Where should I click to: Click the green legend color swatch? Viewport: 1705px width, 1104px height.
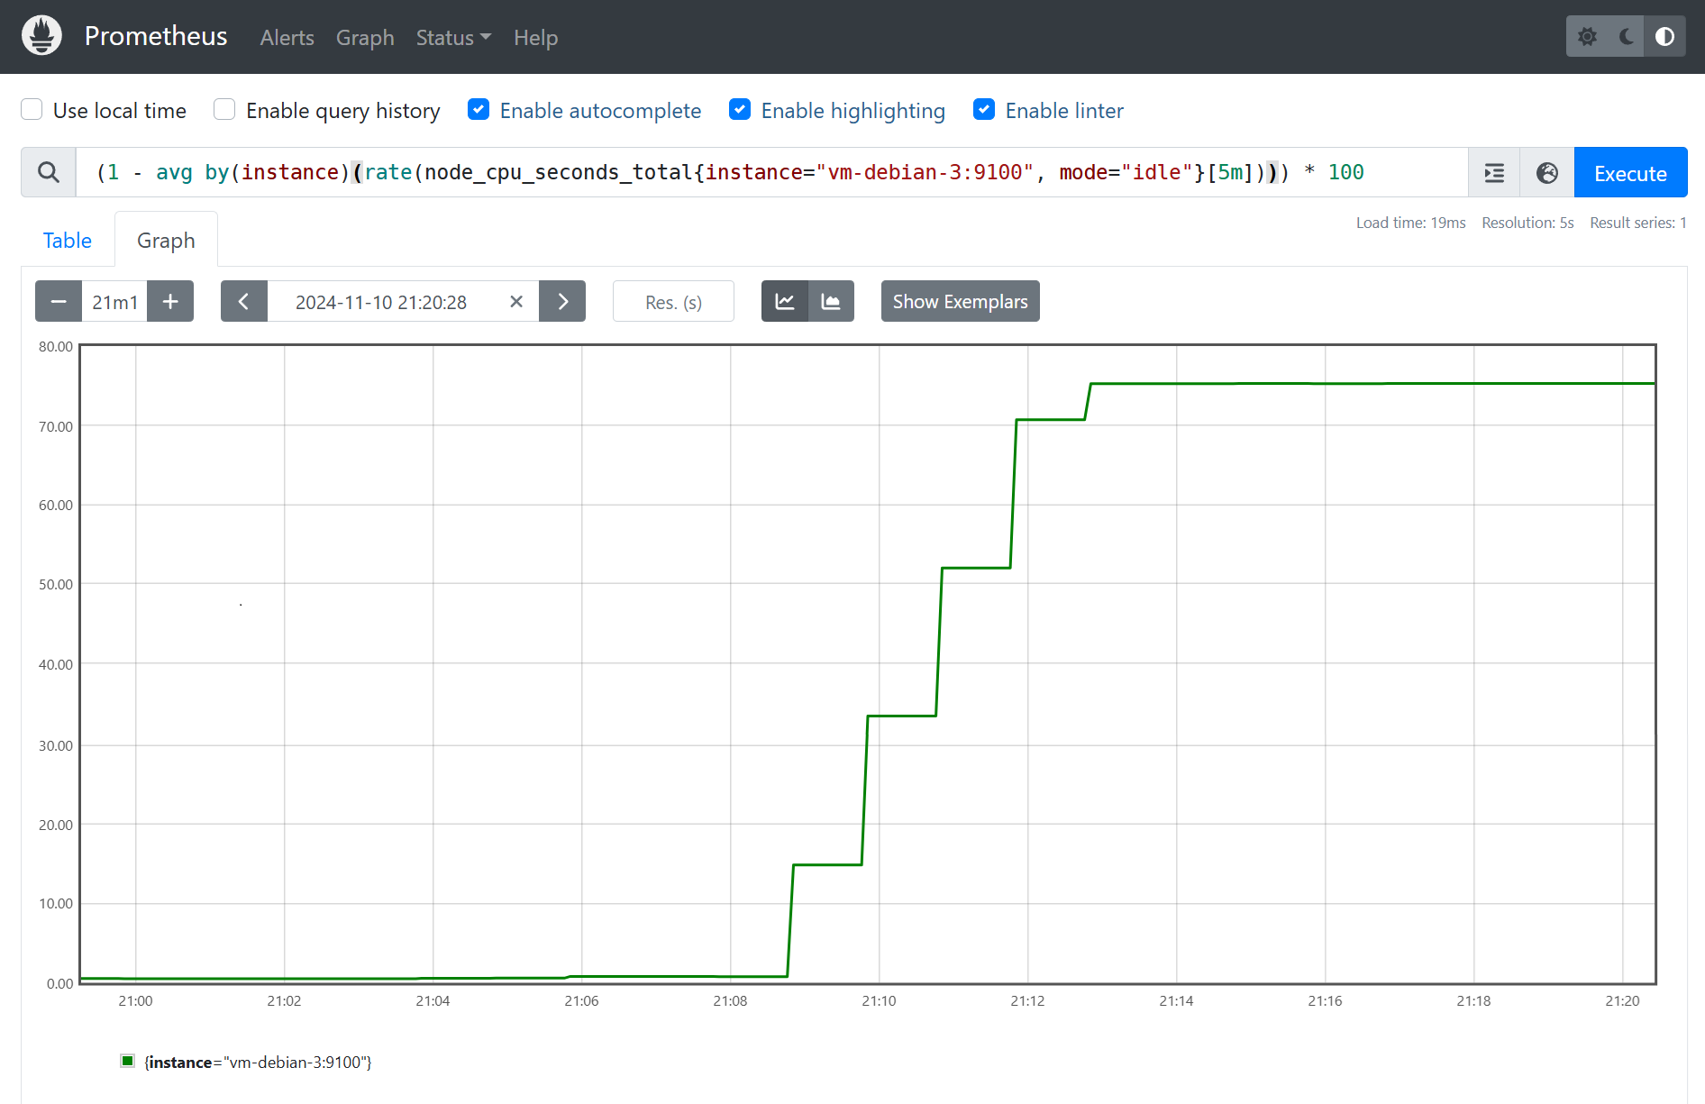pos(127,1061)
